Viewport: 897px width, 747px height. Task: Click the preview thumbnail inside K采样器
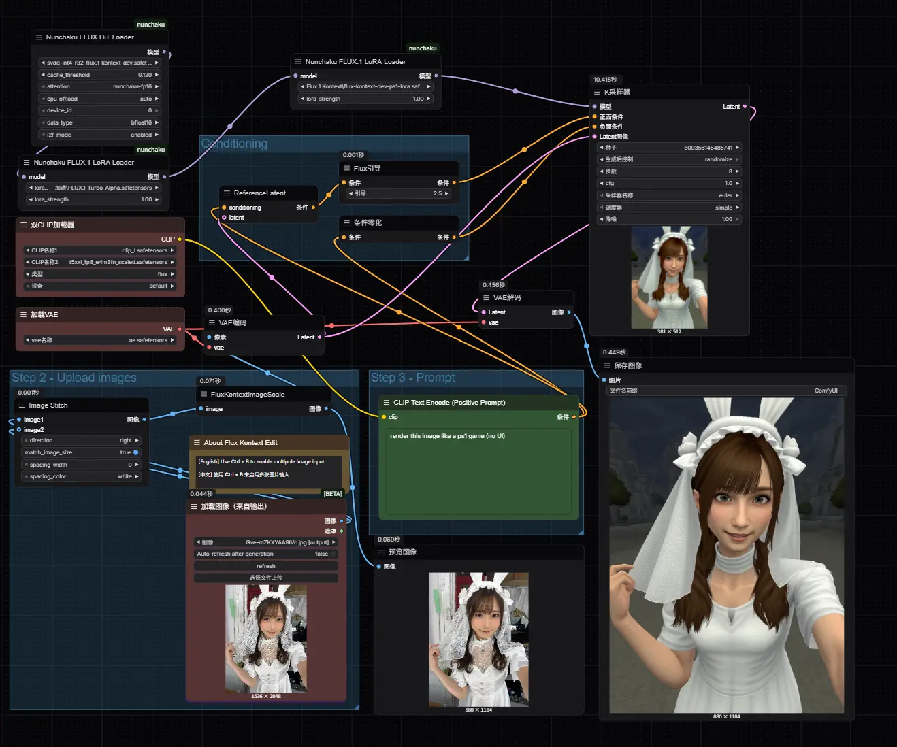pyautogui.click(x=669, y=278)
